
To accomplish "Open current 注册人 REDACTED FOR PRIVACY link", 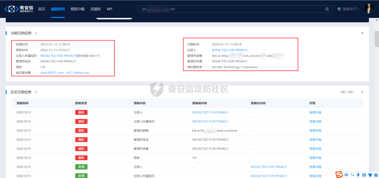I will (x=230, y=50).
